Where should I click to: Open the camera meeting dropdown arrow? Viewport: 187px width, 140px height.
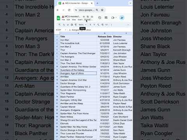(x=116, y=17)
